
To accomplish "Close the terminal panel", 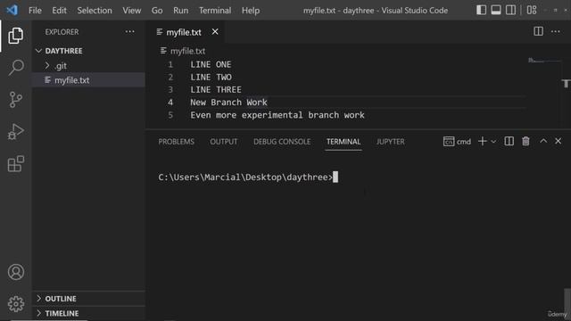I will 558,141.
